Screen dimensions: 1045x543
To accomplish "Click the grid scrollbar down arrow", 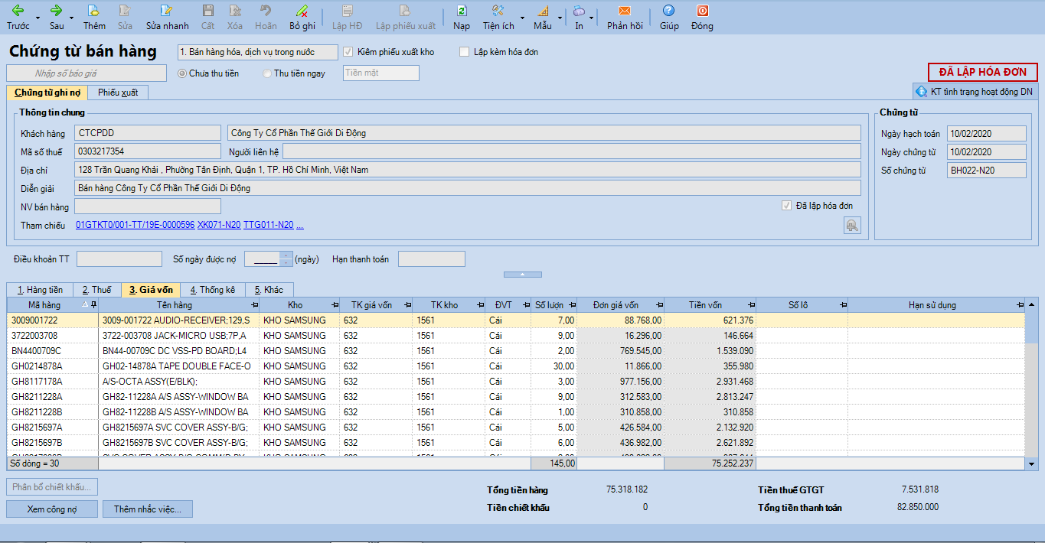I will coord(1032,463).
